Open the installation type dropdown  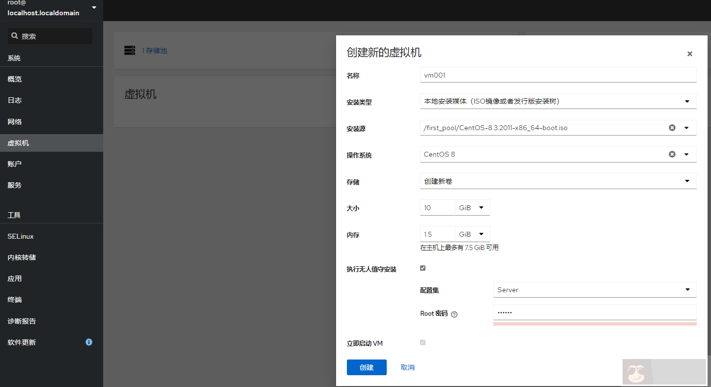coord(558,101)
